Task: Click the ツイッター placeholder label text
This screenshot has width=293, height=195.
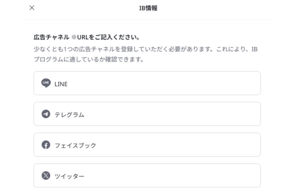Action: pyautogui.click(x=69, y=176)
